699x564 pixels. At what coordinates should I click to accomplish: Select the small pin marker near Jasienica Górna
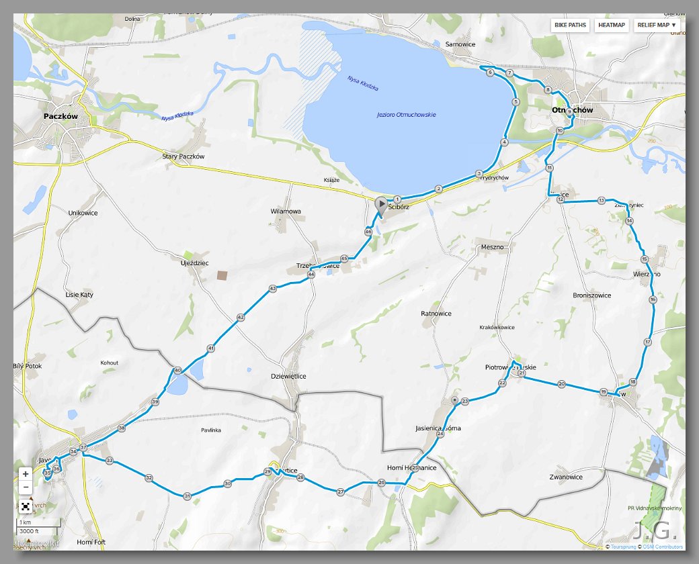tap(454, 400)
